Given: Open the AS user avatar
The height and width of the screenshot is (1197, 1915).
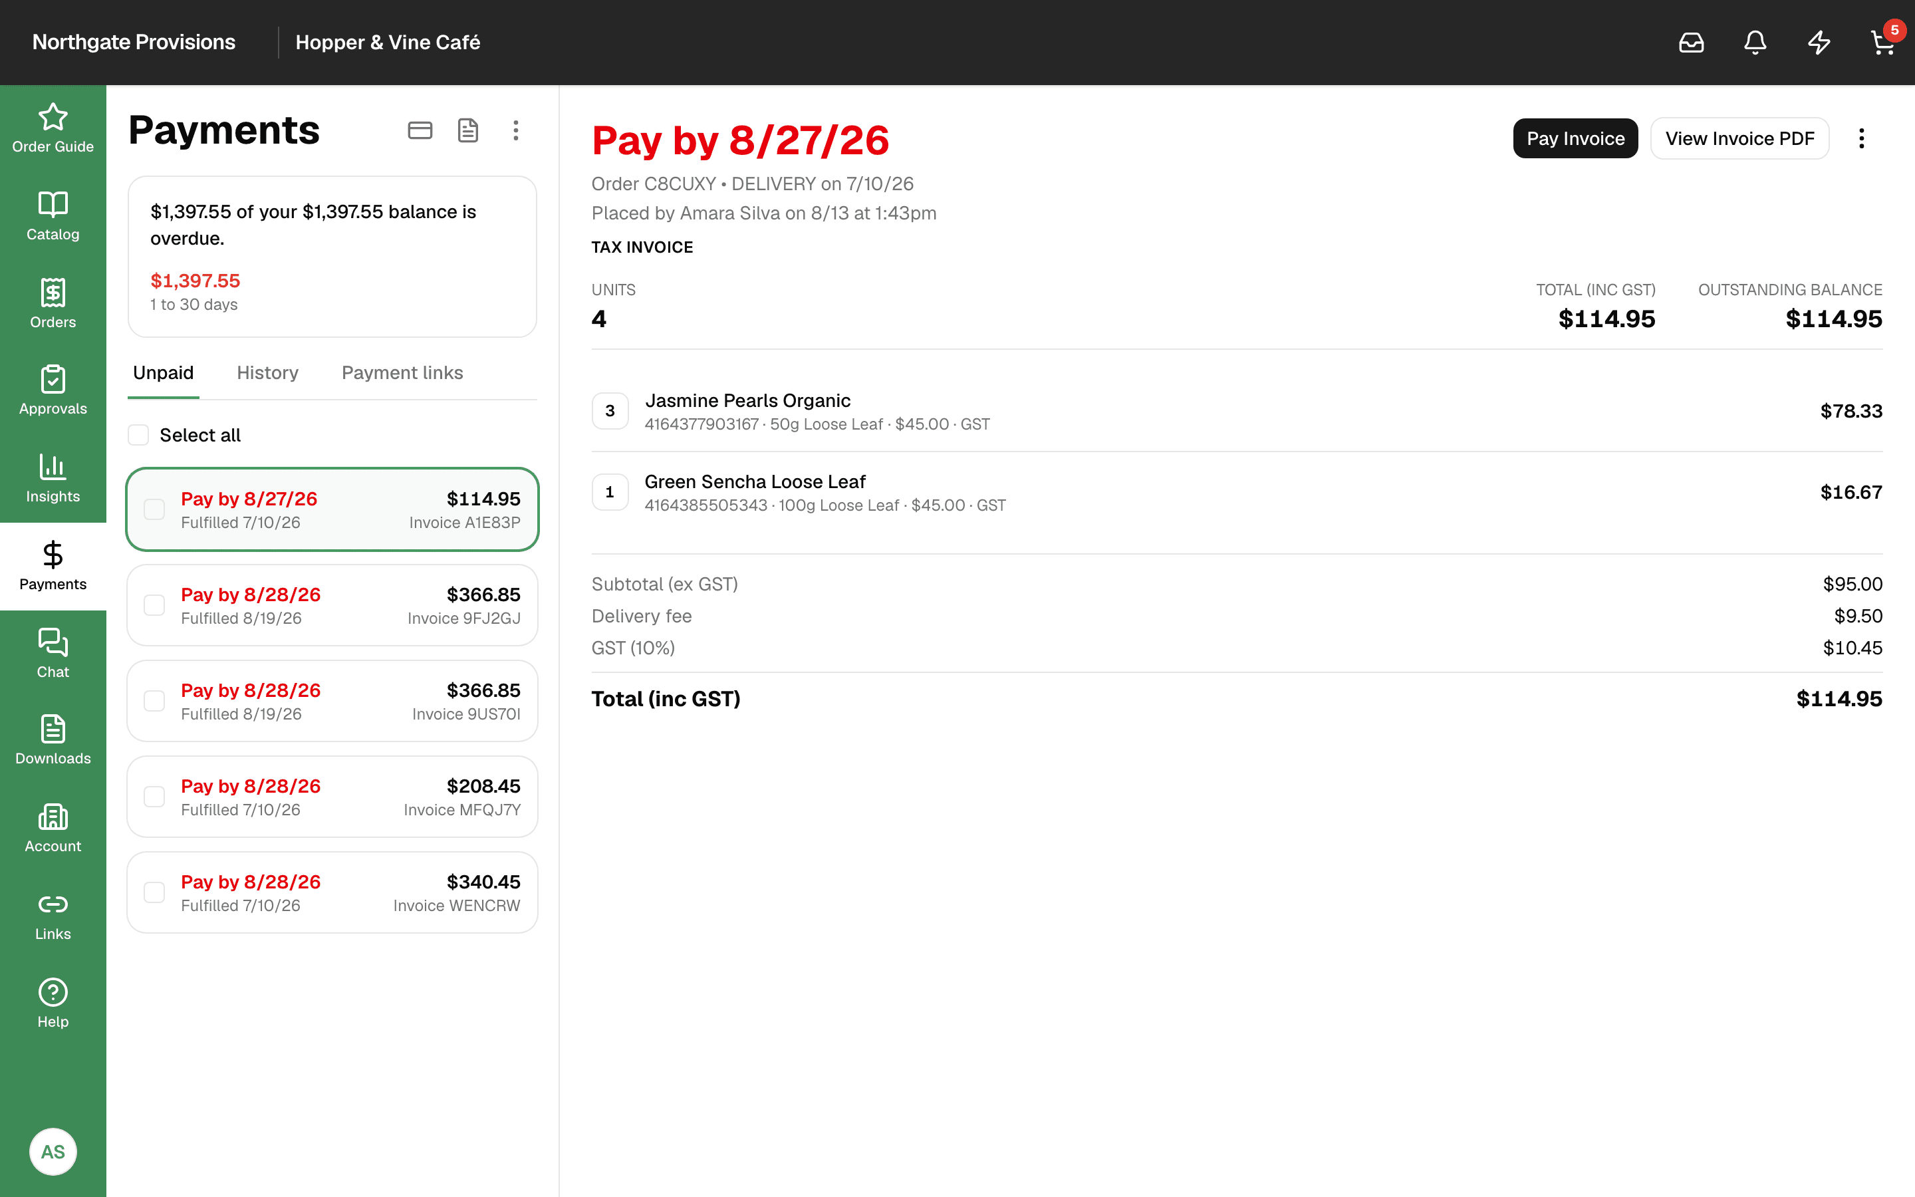Looking at the screenshot, I should (x=53, y=1152).
